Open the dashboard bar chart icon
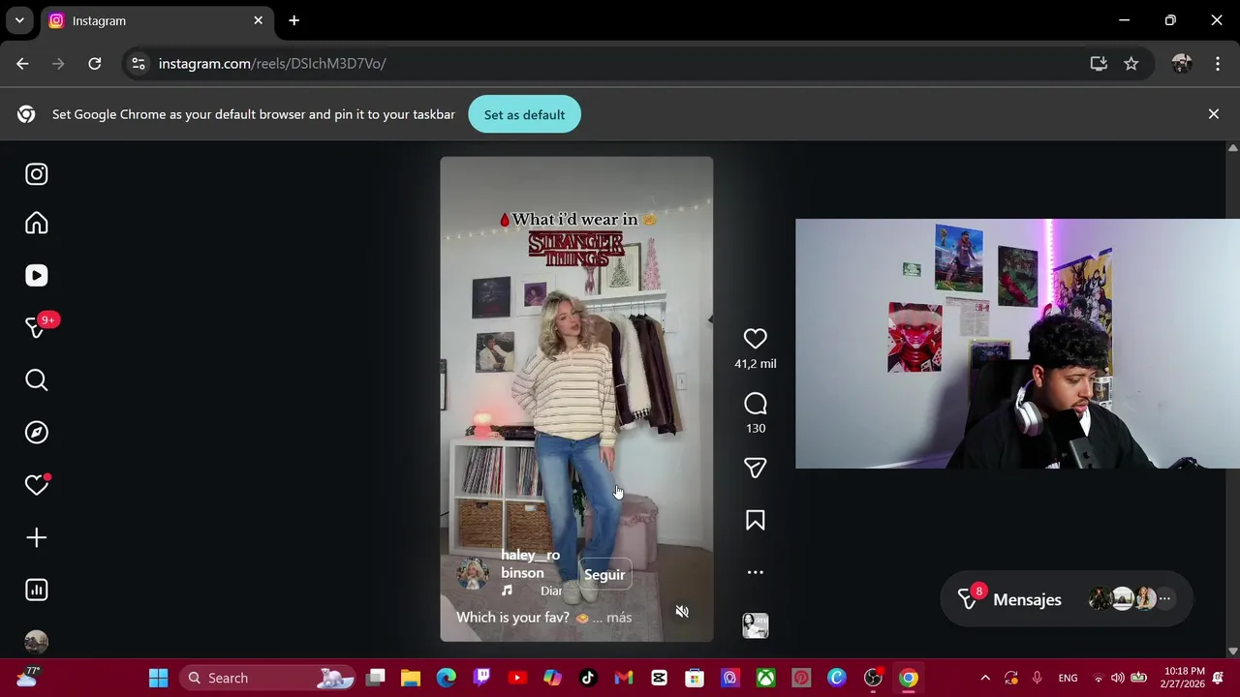 [36, 590]
